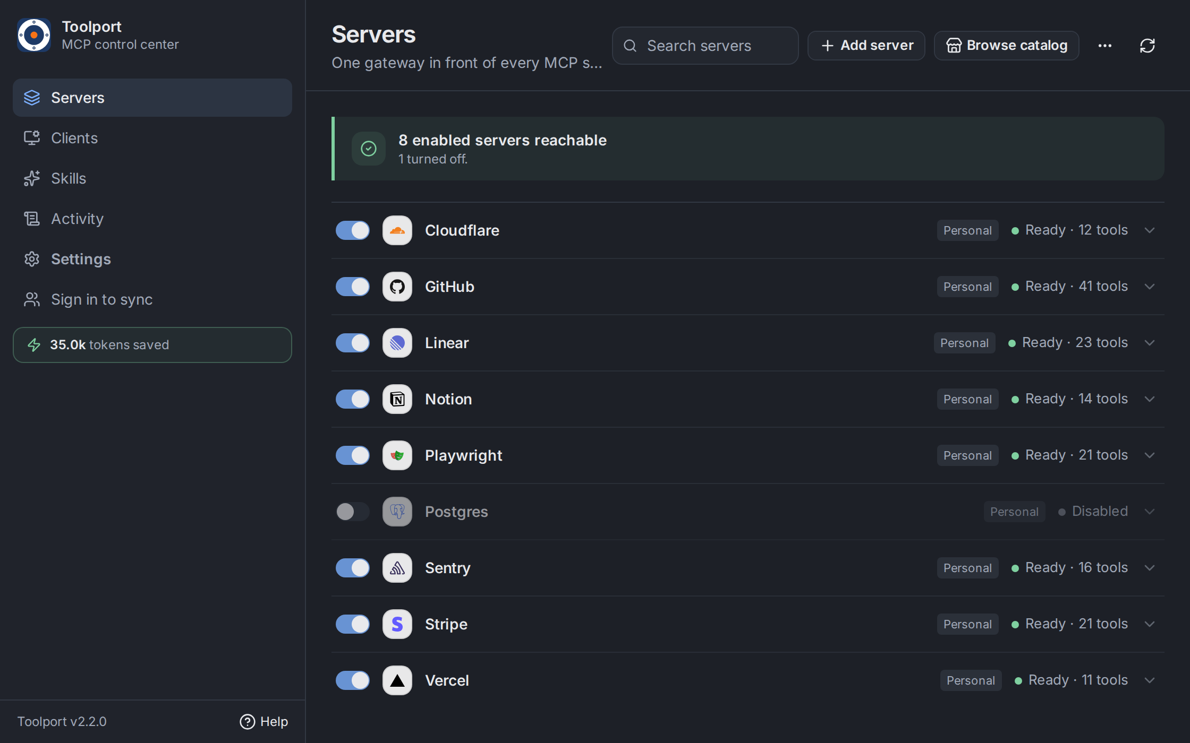Disable the Cloudflare server toggle

[x=353, y=230]
